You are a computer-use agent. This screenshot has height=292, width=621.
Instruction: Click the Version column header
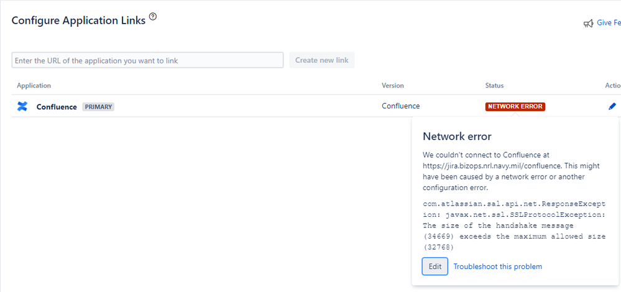tap(392, 86)
